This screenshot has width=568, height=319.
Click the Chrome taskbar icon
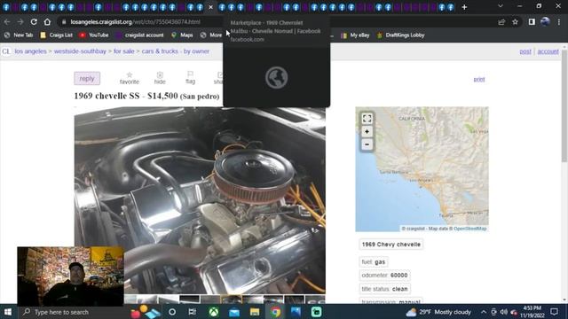point(275,312)
